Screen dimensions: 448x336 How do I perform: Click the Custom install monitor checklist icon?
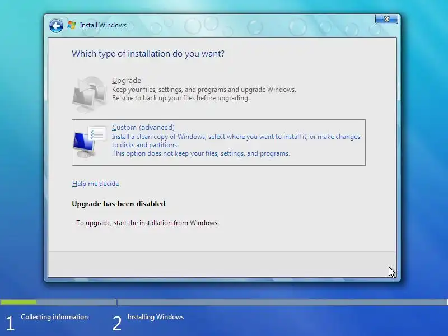[x=89, y=142]
